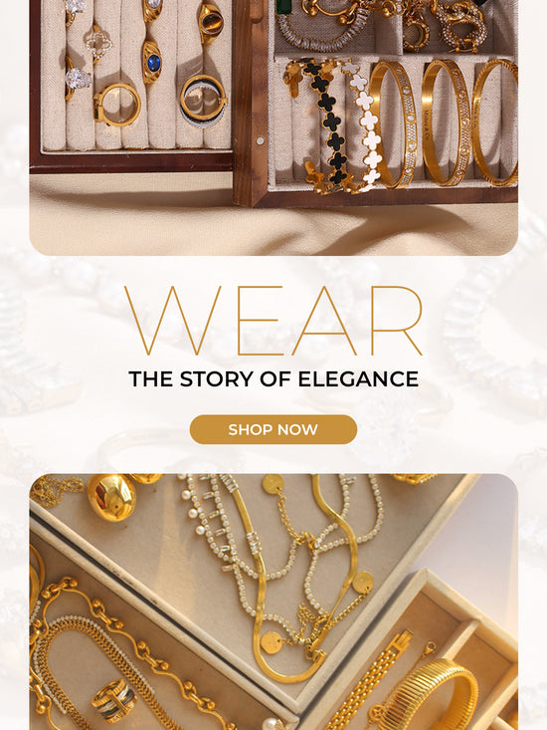
Task: Click the blue sapphire gold ring
Action: point(152,63)
